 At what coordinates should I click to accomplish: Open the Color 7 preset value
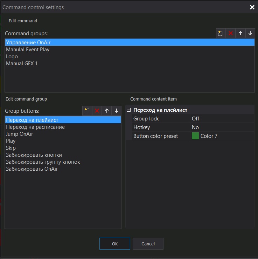pos(222,136)
